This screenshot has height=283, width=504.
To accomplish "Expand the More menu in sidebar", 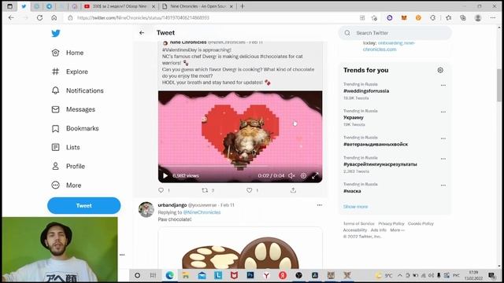I will (66, 186).
